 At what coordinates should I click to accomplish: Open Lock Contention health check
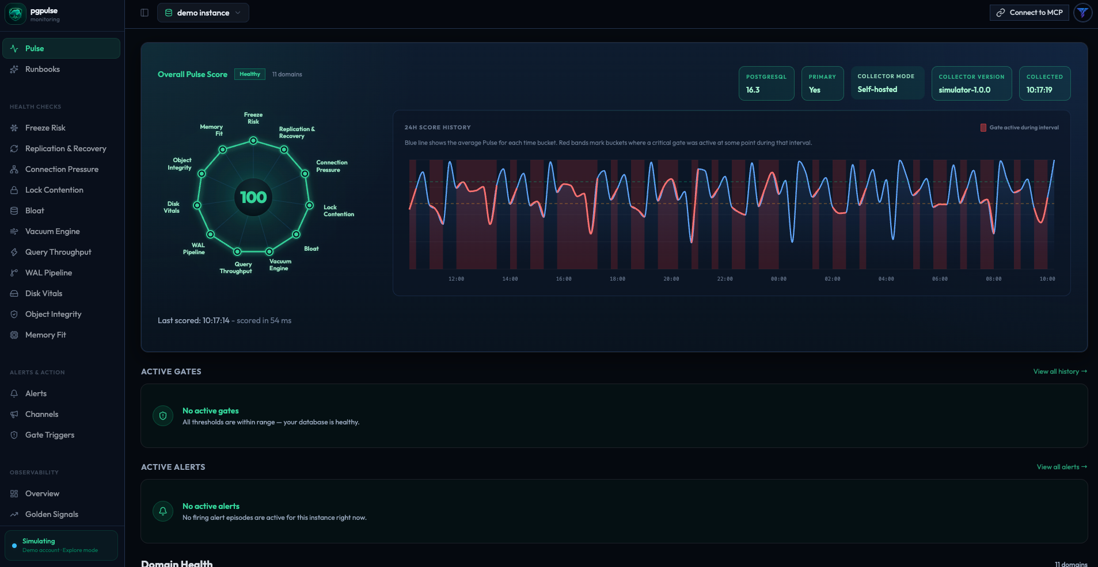pos(62,190)
